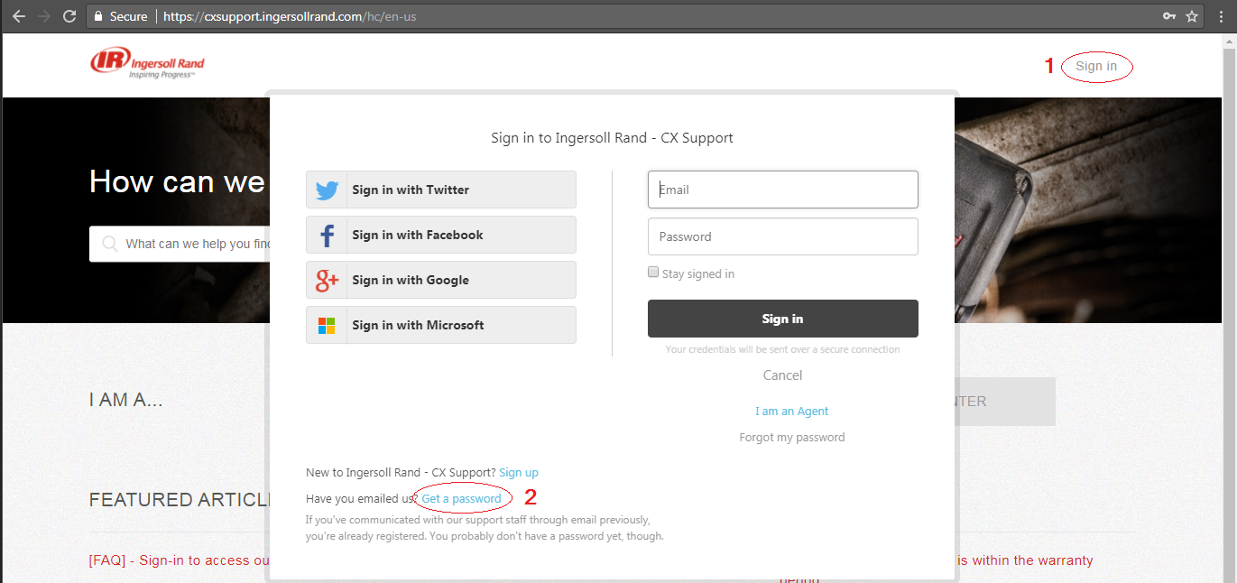Click the help search box
This screenshot has width=1237, height=583.
180,244
